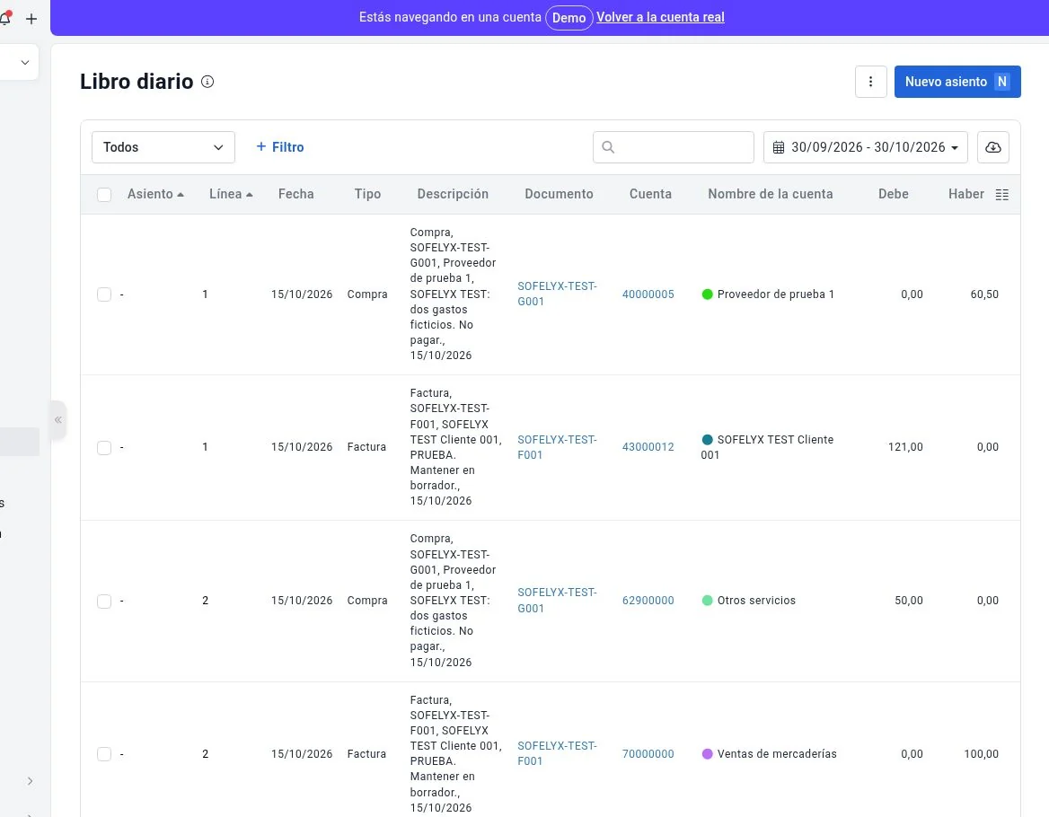Open the three-dot options menu
1049x817 pixels.
(x=870, y=82)
